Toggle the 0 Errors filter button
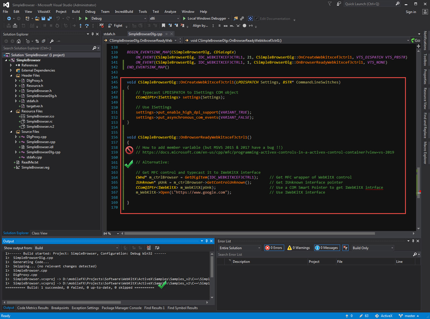Image resolution: width=430 pixels, height=319 pixels. coord(274,248)
